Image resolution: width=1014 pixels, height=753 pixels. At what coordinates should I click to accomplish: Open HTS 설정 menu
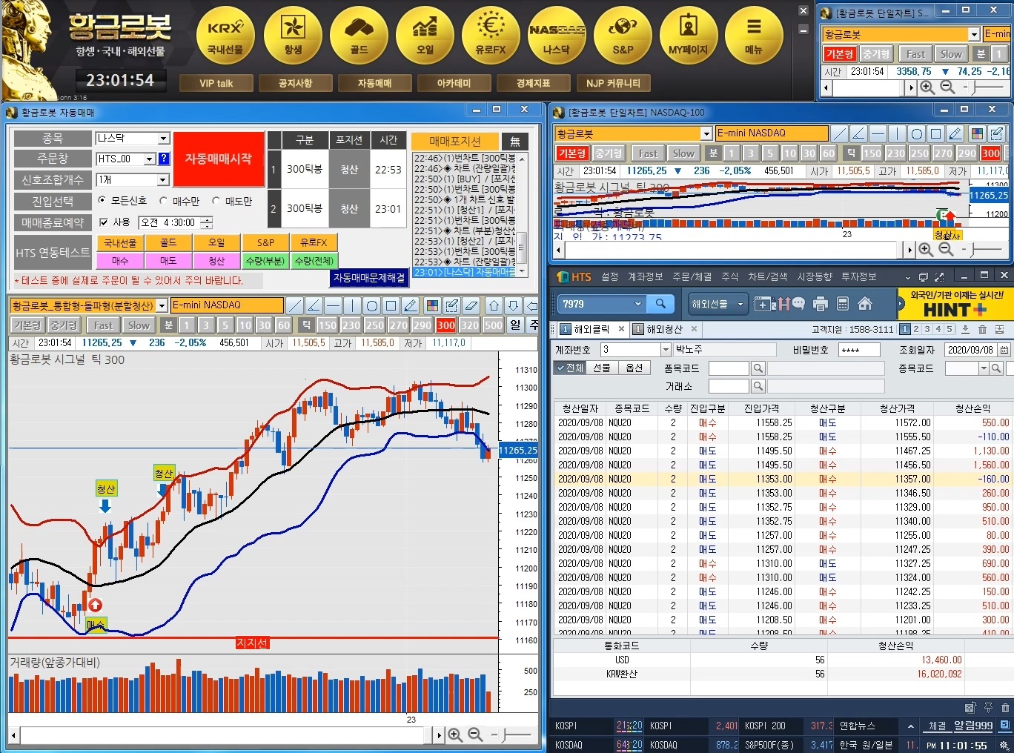pos(609,276)
